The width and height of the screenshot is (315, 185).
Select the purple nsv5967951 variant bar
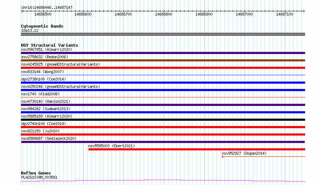[x=163, y=53]
